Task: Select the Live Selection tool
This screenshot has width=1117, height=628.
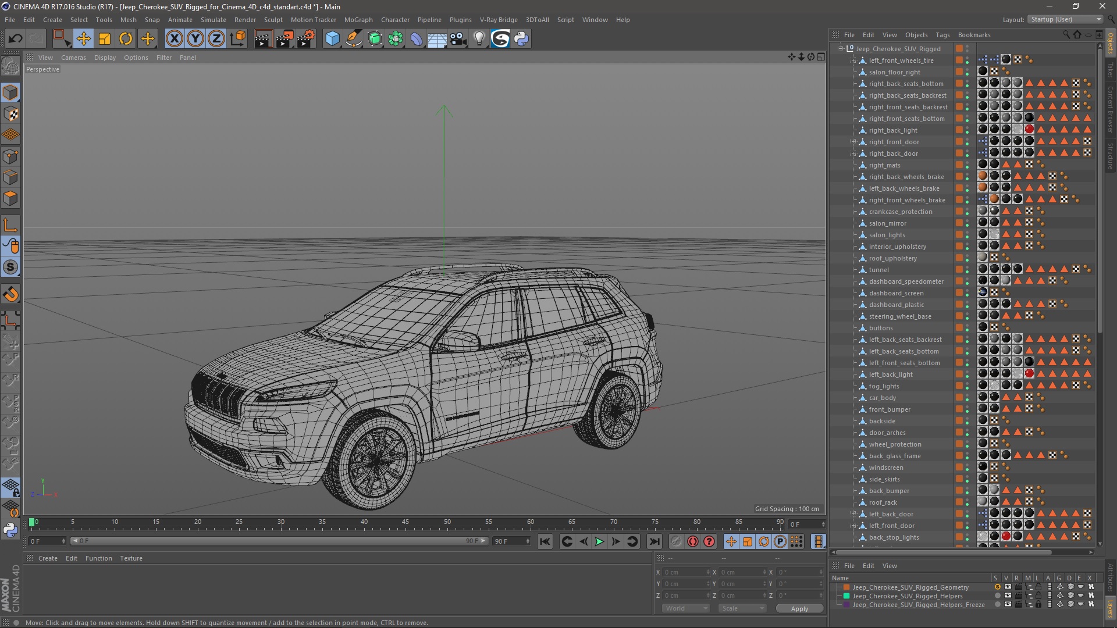Action: pyautogui.click(x=61, y=39)
